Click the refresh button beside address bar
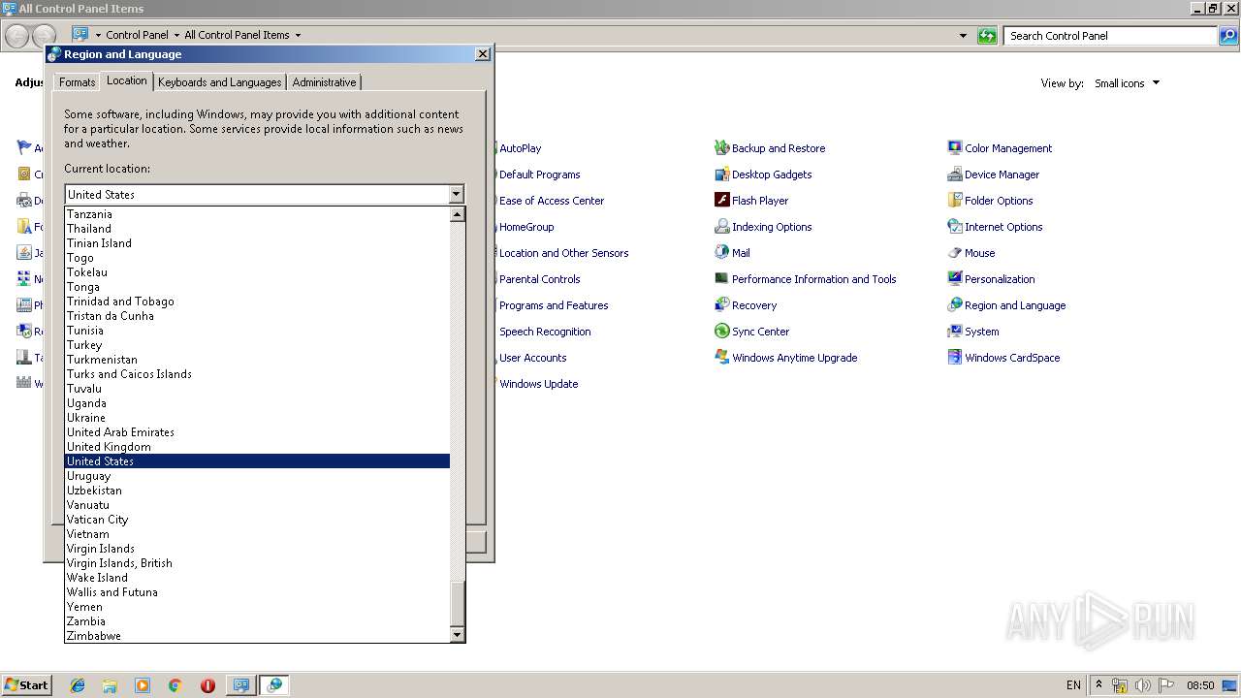Screen dimensions: 1241x698 point(987,36)
